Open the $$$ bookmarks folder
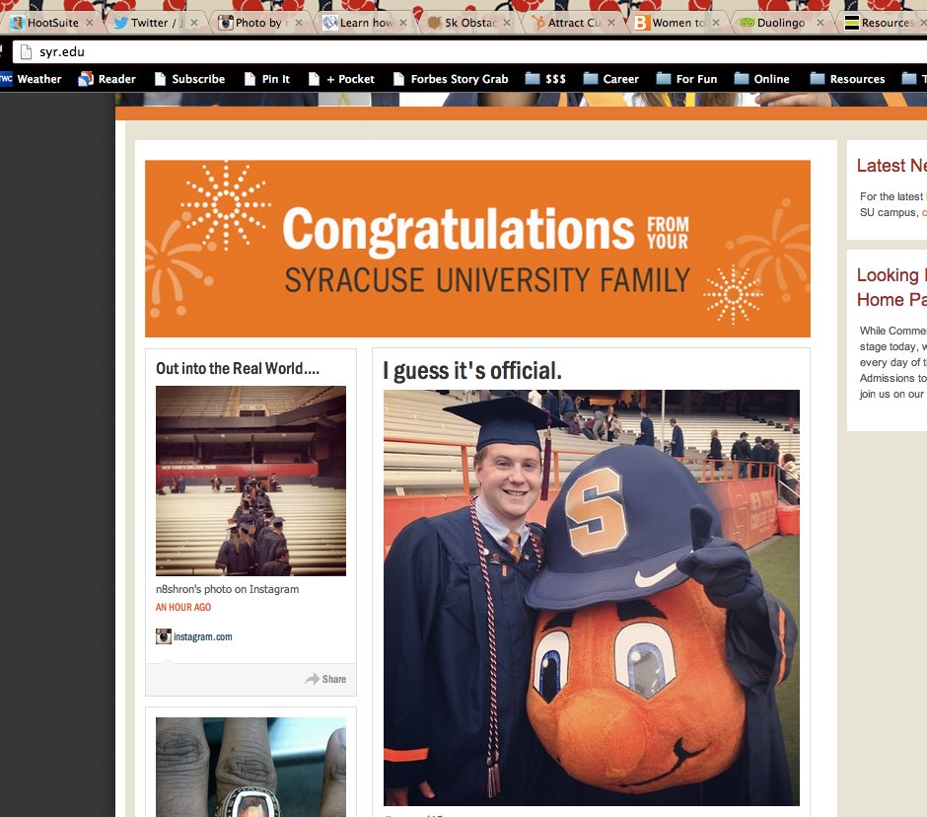Image resolution: width=927 pixels, height=817 pixels. (x=545, y=79)
